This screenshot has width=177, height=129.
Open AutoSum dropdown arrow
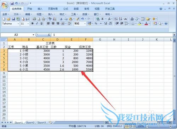tap(105, 19)
